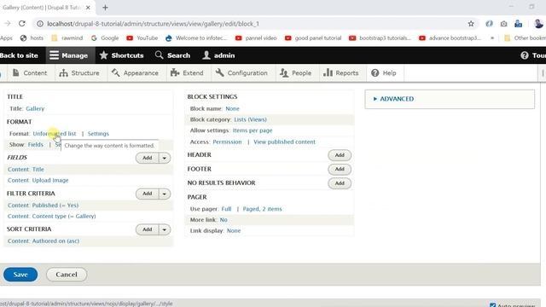Toggle the Auto preview checkbox

click(x=493, y=305)
